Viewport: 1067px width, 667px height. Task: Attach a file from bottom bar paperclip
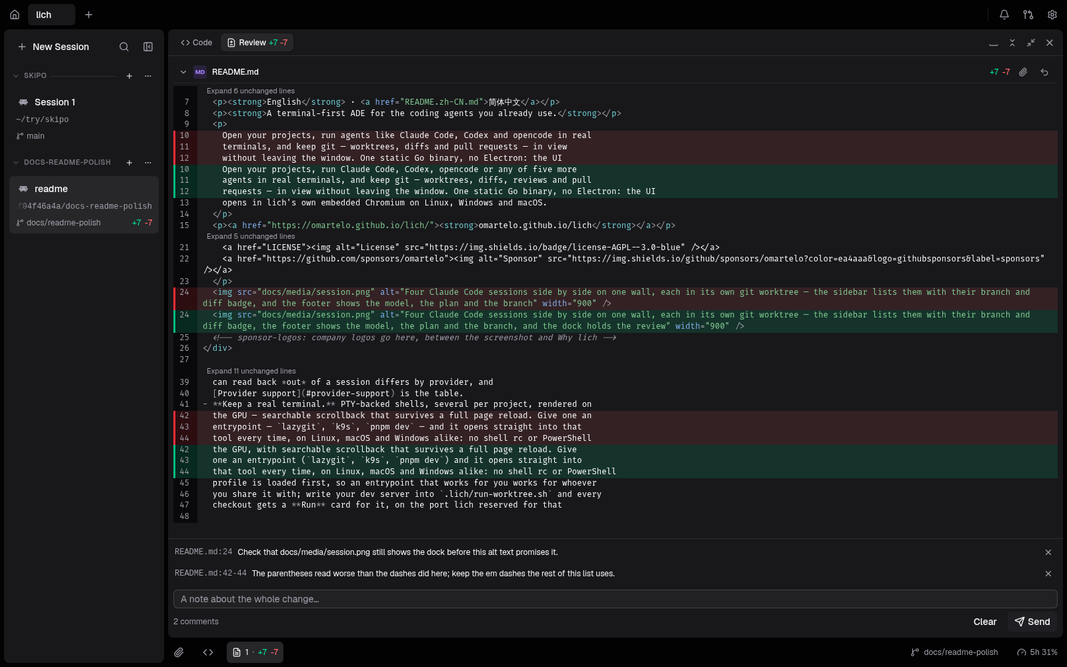click(179, 652)
